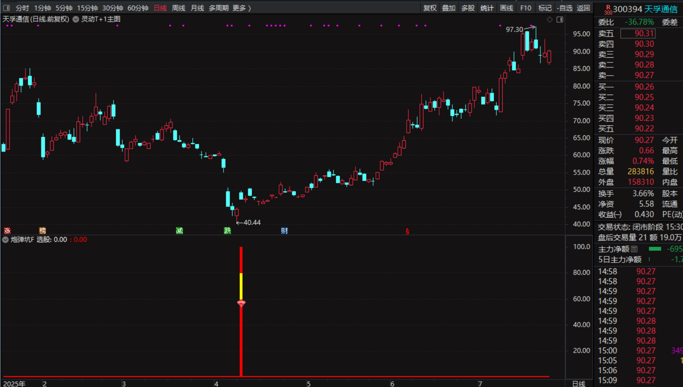
Task: Click the 画线 drawing button
Action: pos(506,8)
